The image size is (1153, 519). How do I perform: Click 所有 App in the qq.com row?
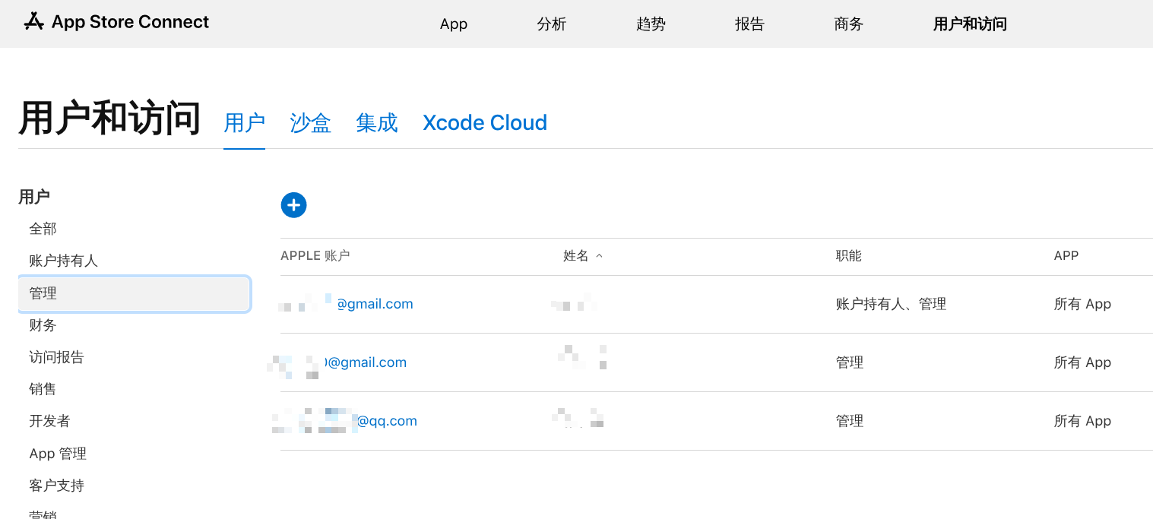click(x=1082, y=421)
